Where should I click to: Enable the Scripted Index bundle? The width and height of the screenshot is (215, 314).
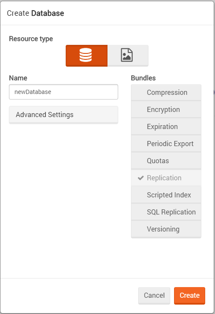click(x=166, y=195)
